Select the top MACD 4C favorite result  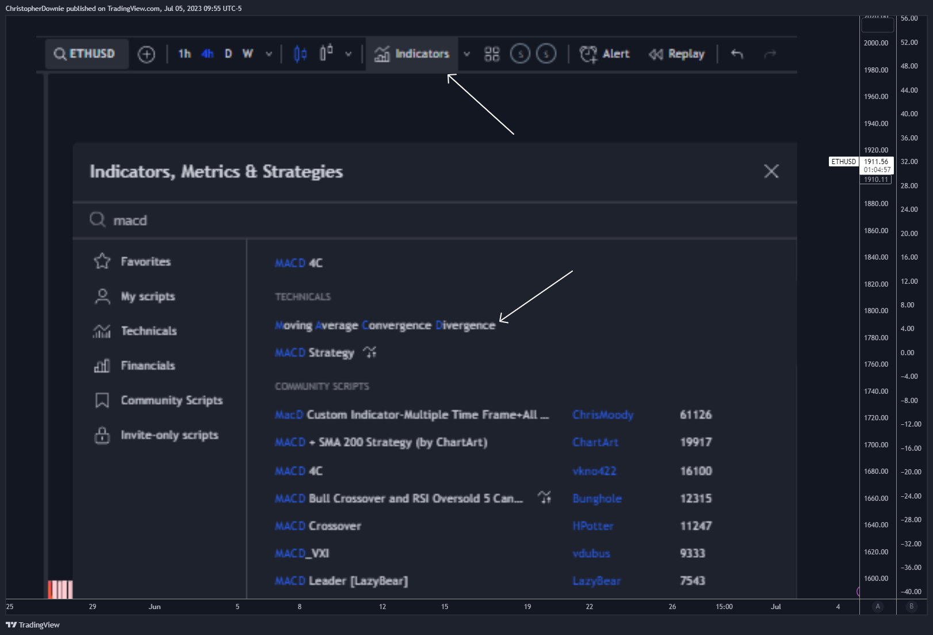(299, 263)
